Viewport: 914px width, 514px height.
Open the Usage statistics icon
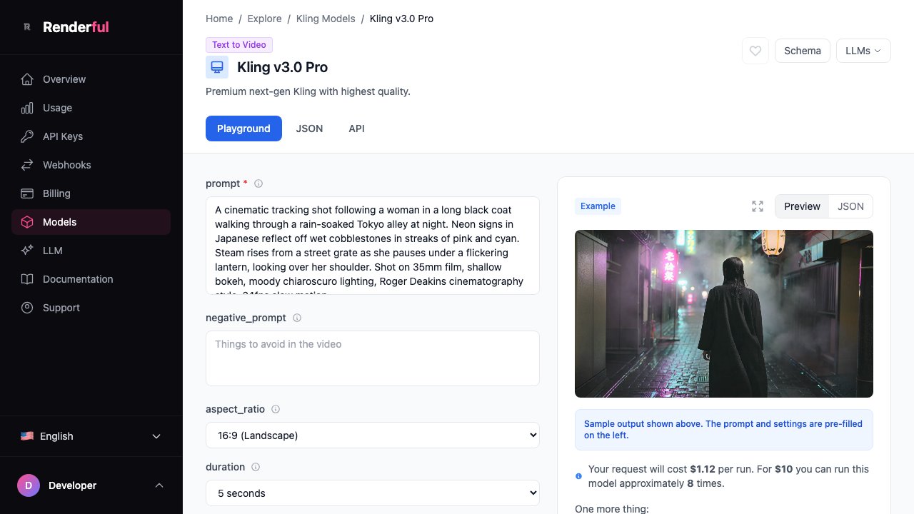coord(26,108)
